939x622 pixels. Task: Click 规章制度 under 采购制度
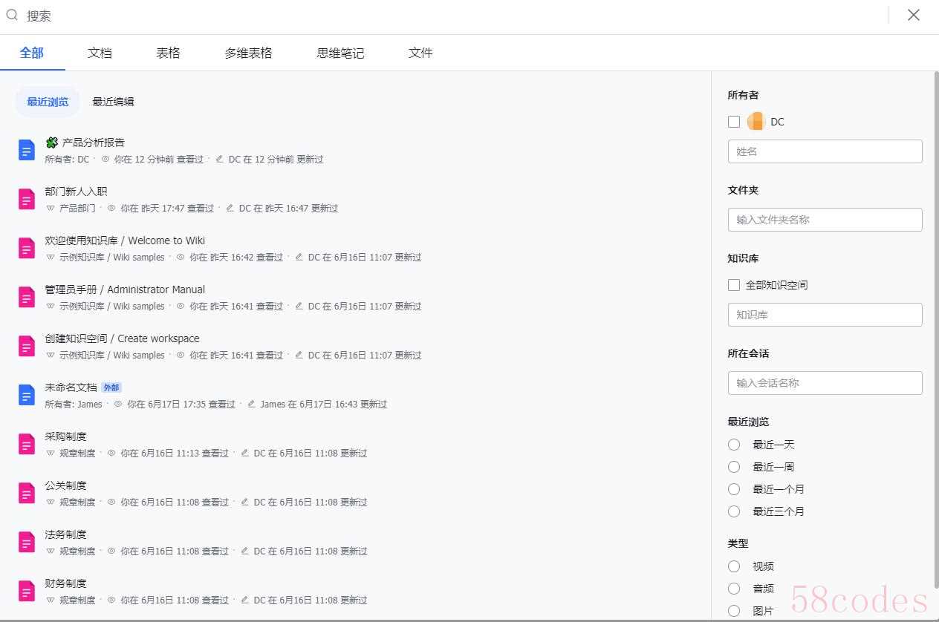point(77,454)
